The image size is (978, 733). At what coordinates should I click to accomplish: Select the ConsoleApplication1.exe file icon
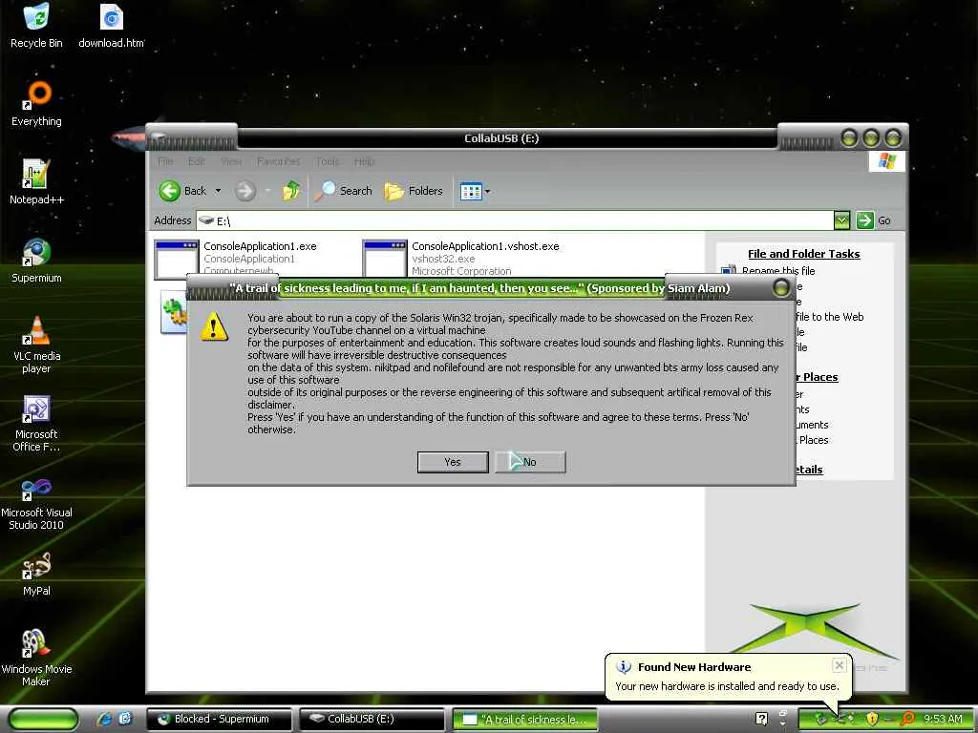point(177,258)
